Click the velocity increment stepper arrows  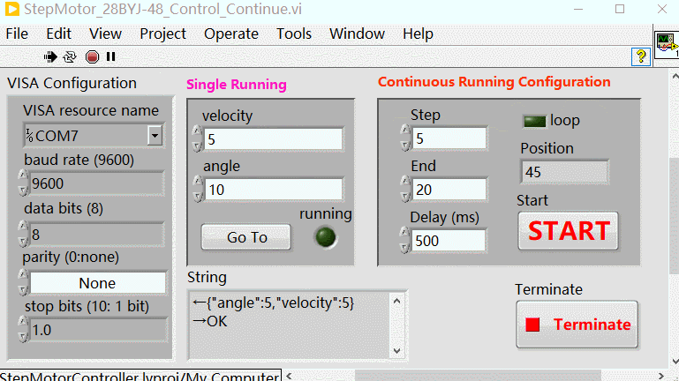coord(196,134)
